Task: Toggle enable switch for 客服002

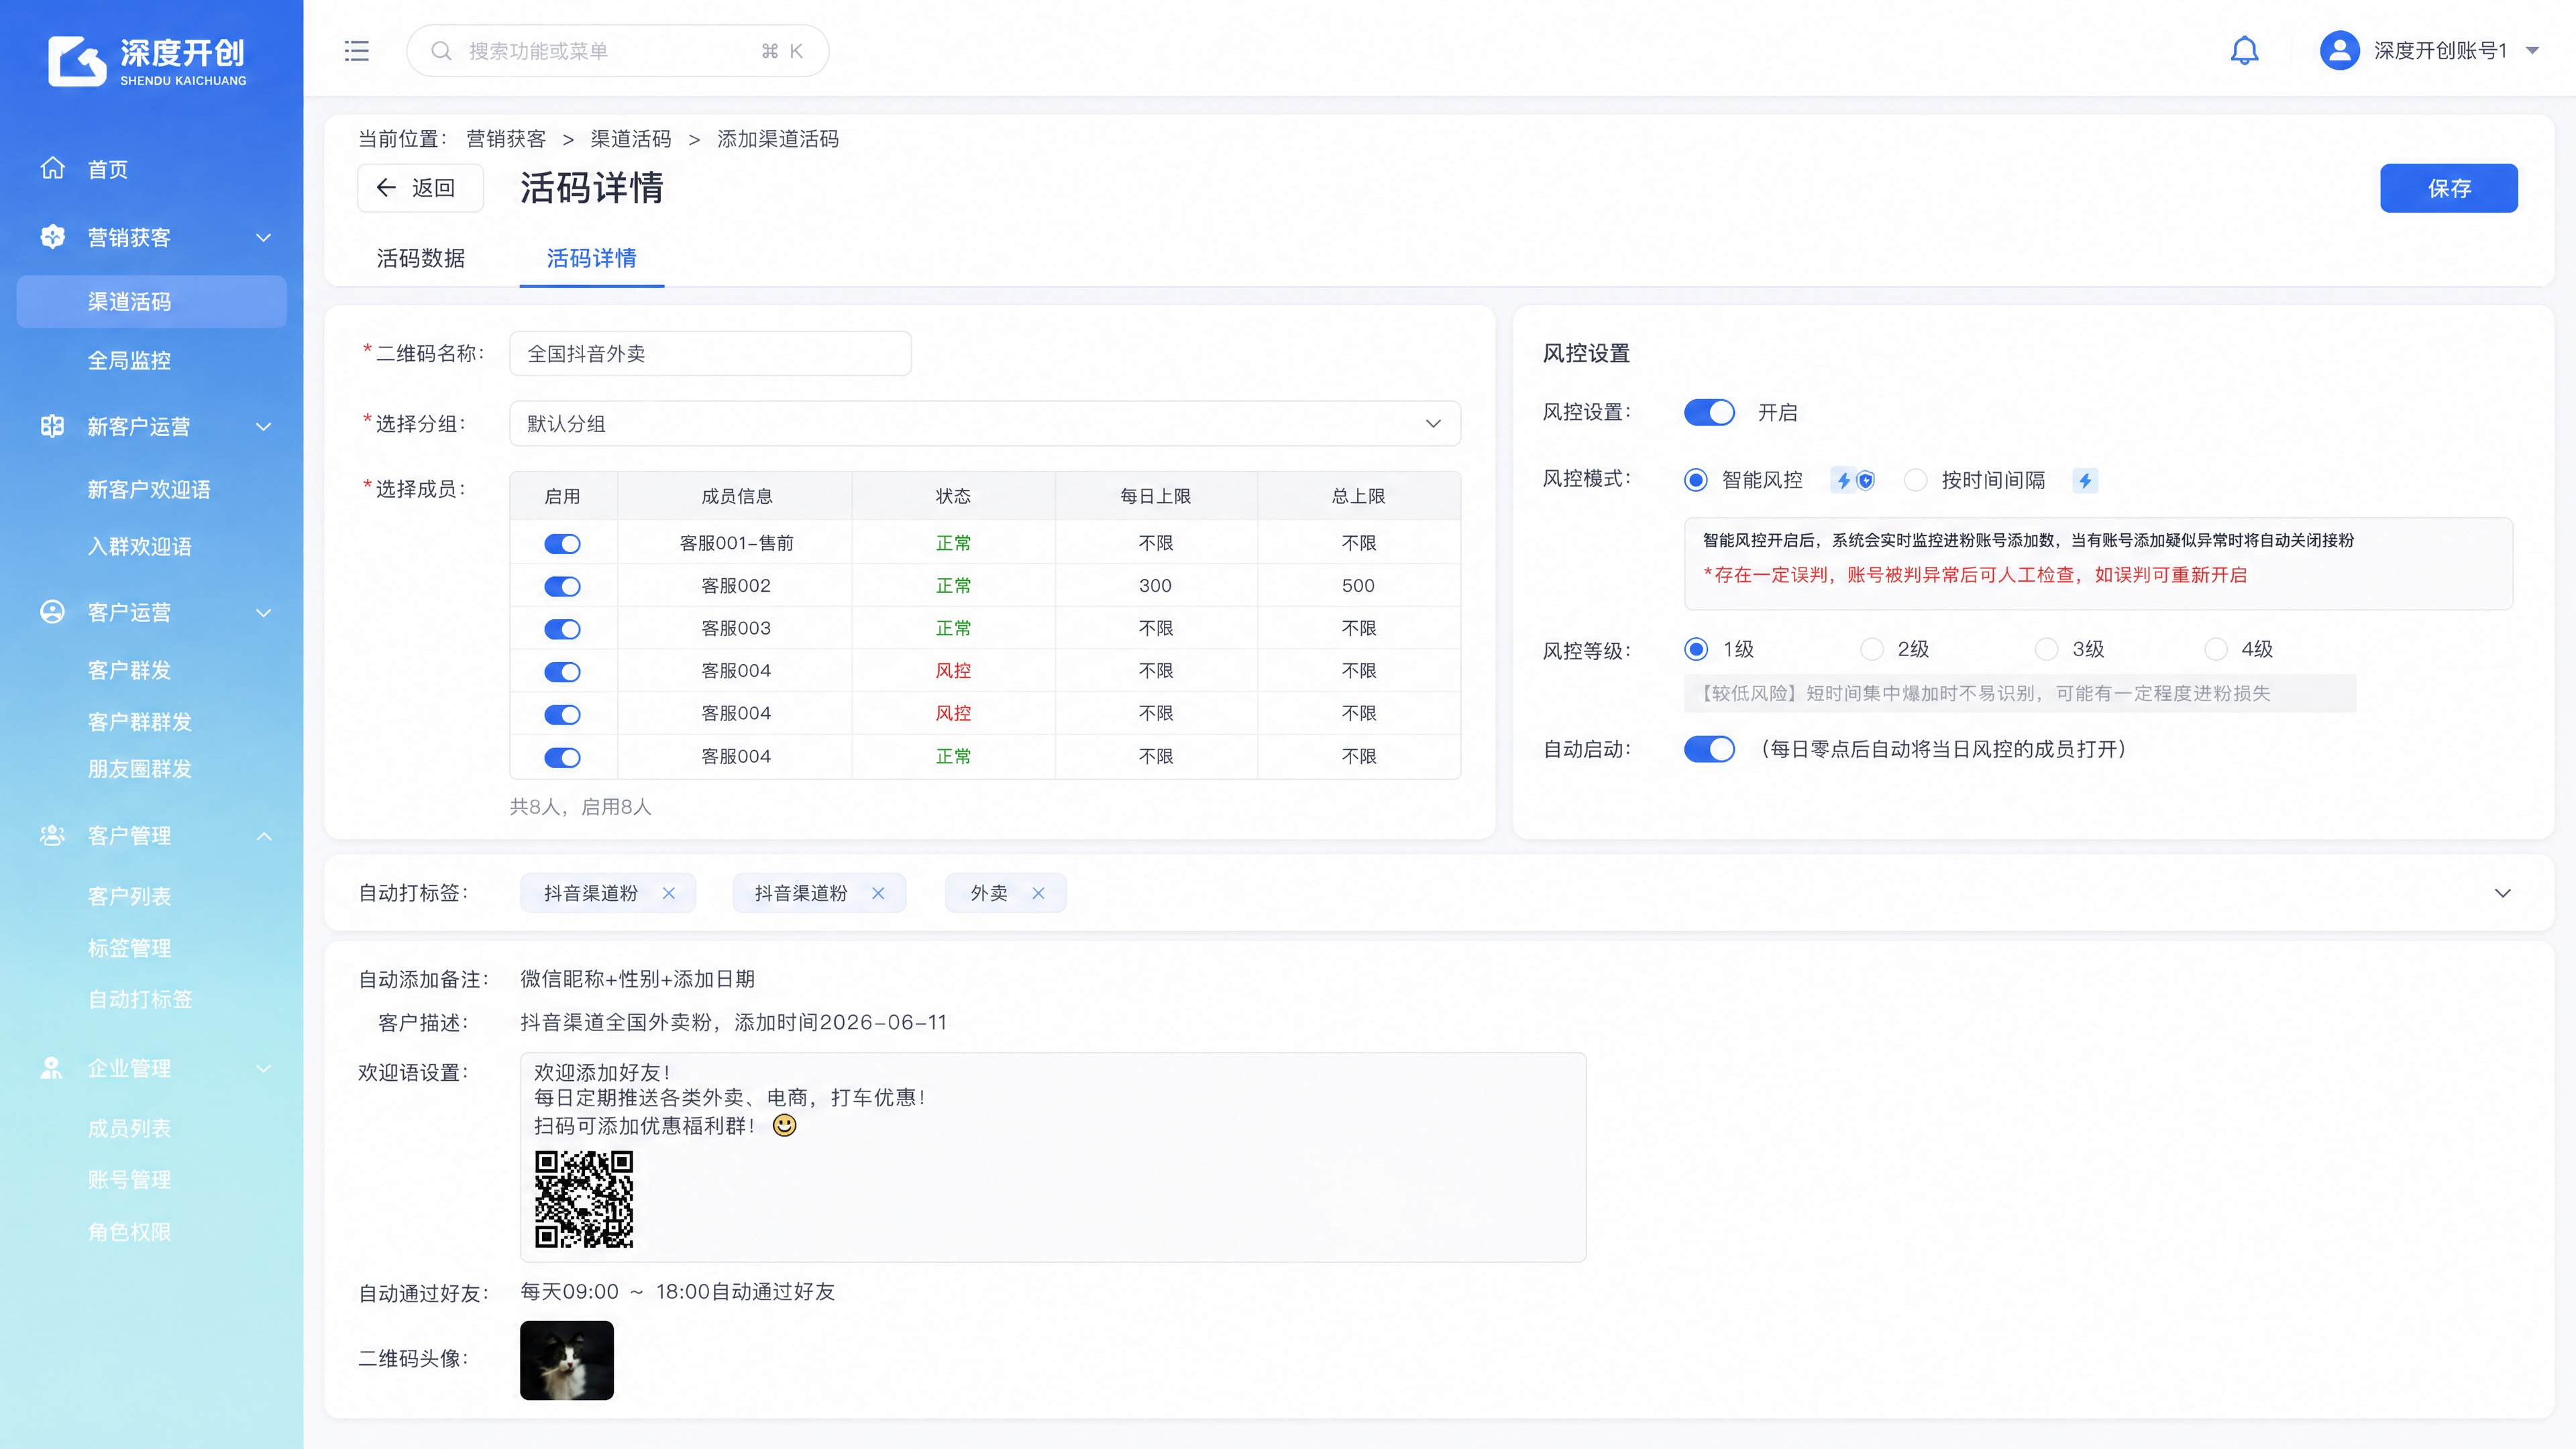Action: [x=562, y=587]
